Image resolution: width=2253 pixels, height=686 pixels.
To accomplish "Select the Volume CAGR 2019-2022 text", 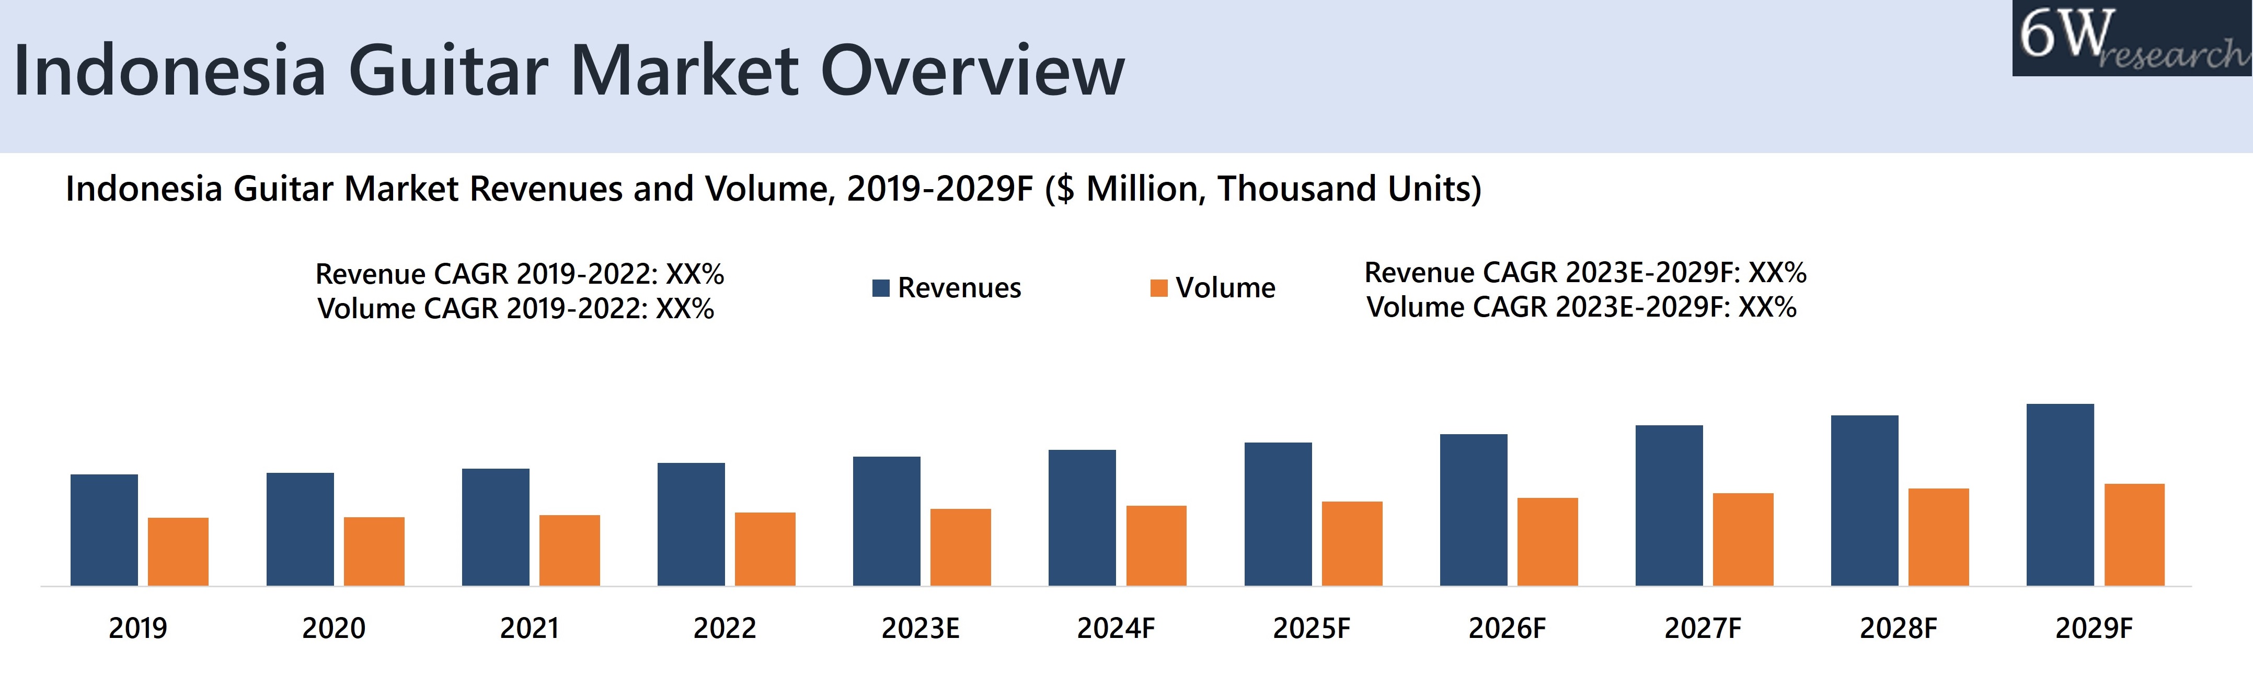I will 516,309.
